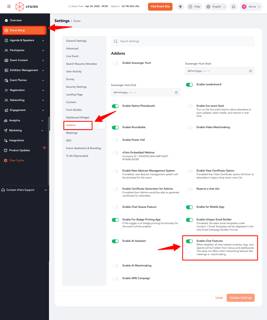Click the Integrations sidebar icon

tap(6, 140)
